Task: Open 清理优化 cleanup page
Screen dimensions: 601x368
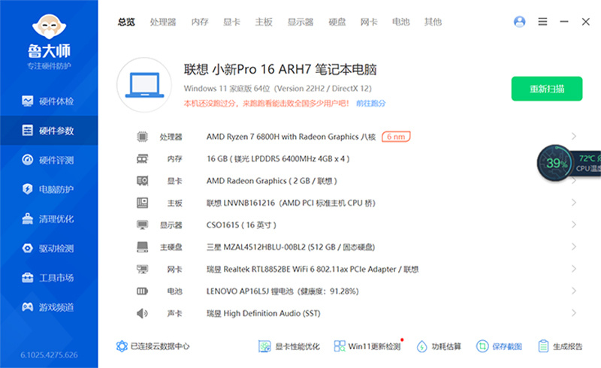Action: pyautogui.click(x=48, y=219)
